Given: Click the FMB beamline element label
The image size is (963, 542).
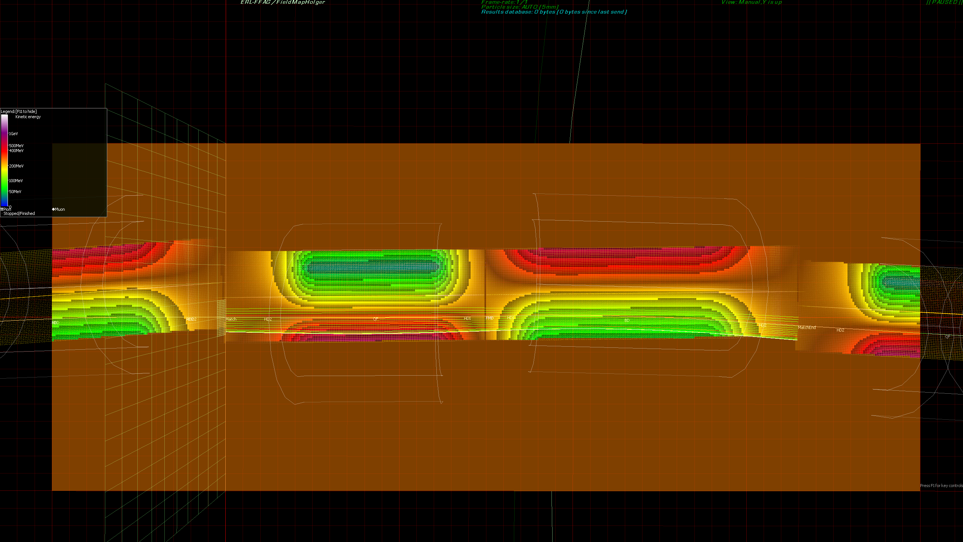Looking at the screenshot, I should coord(489,318).
